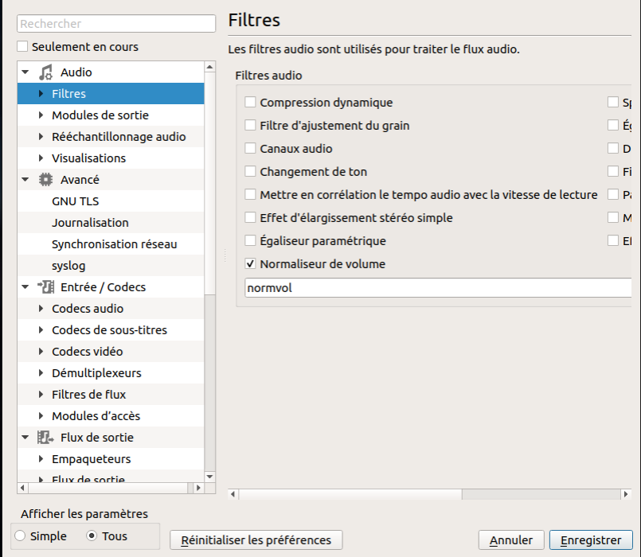Image resolution: width=641 pixels, height=557 pixels.
Task: Select the Simple settings radio button
Action: pos(20,536)
